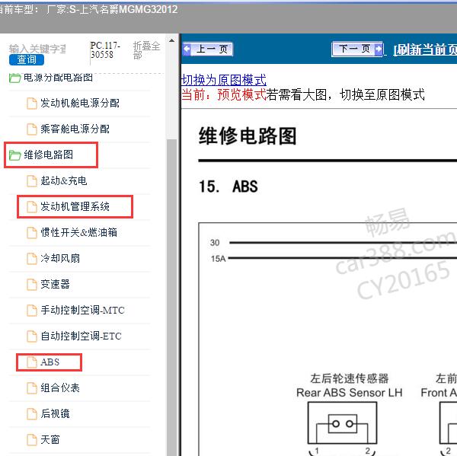
Task: Click 切换为原图模式 link
Action: (223, 80)
